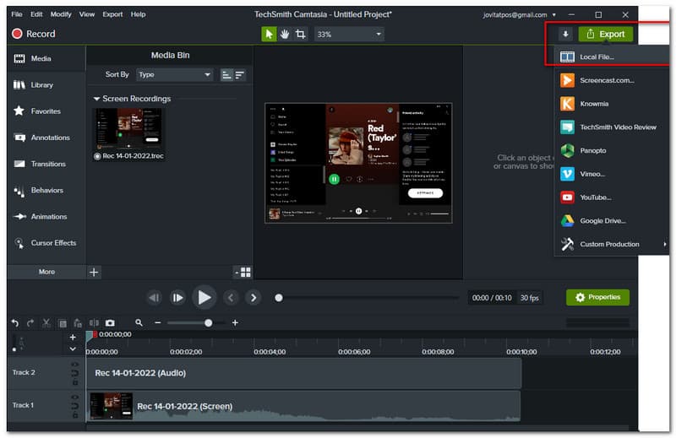Viewport: 676px width, 438px height.
Task: Select the Pan hand tool
Action: (x=285, y=34)
